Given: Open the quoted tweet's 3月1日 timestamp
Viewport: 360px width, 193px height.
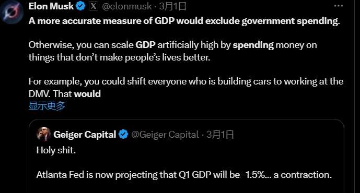Looking at the screenshot, I should 220,135.
